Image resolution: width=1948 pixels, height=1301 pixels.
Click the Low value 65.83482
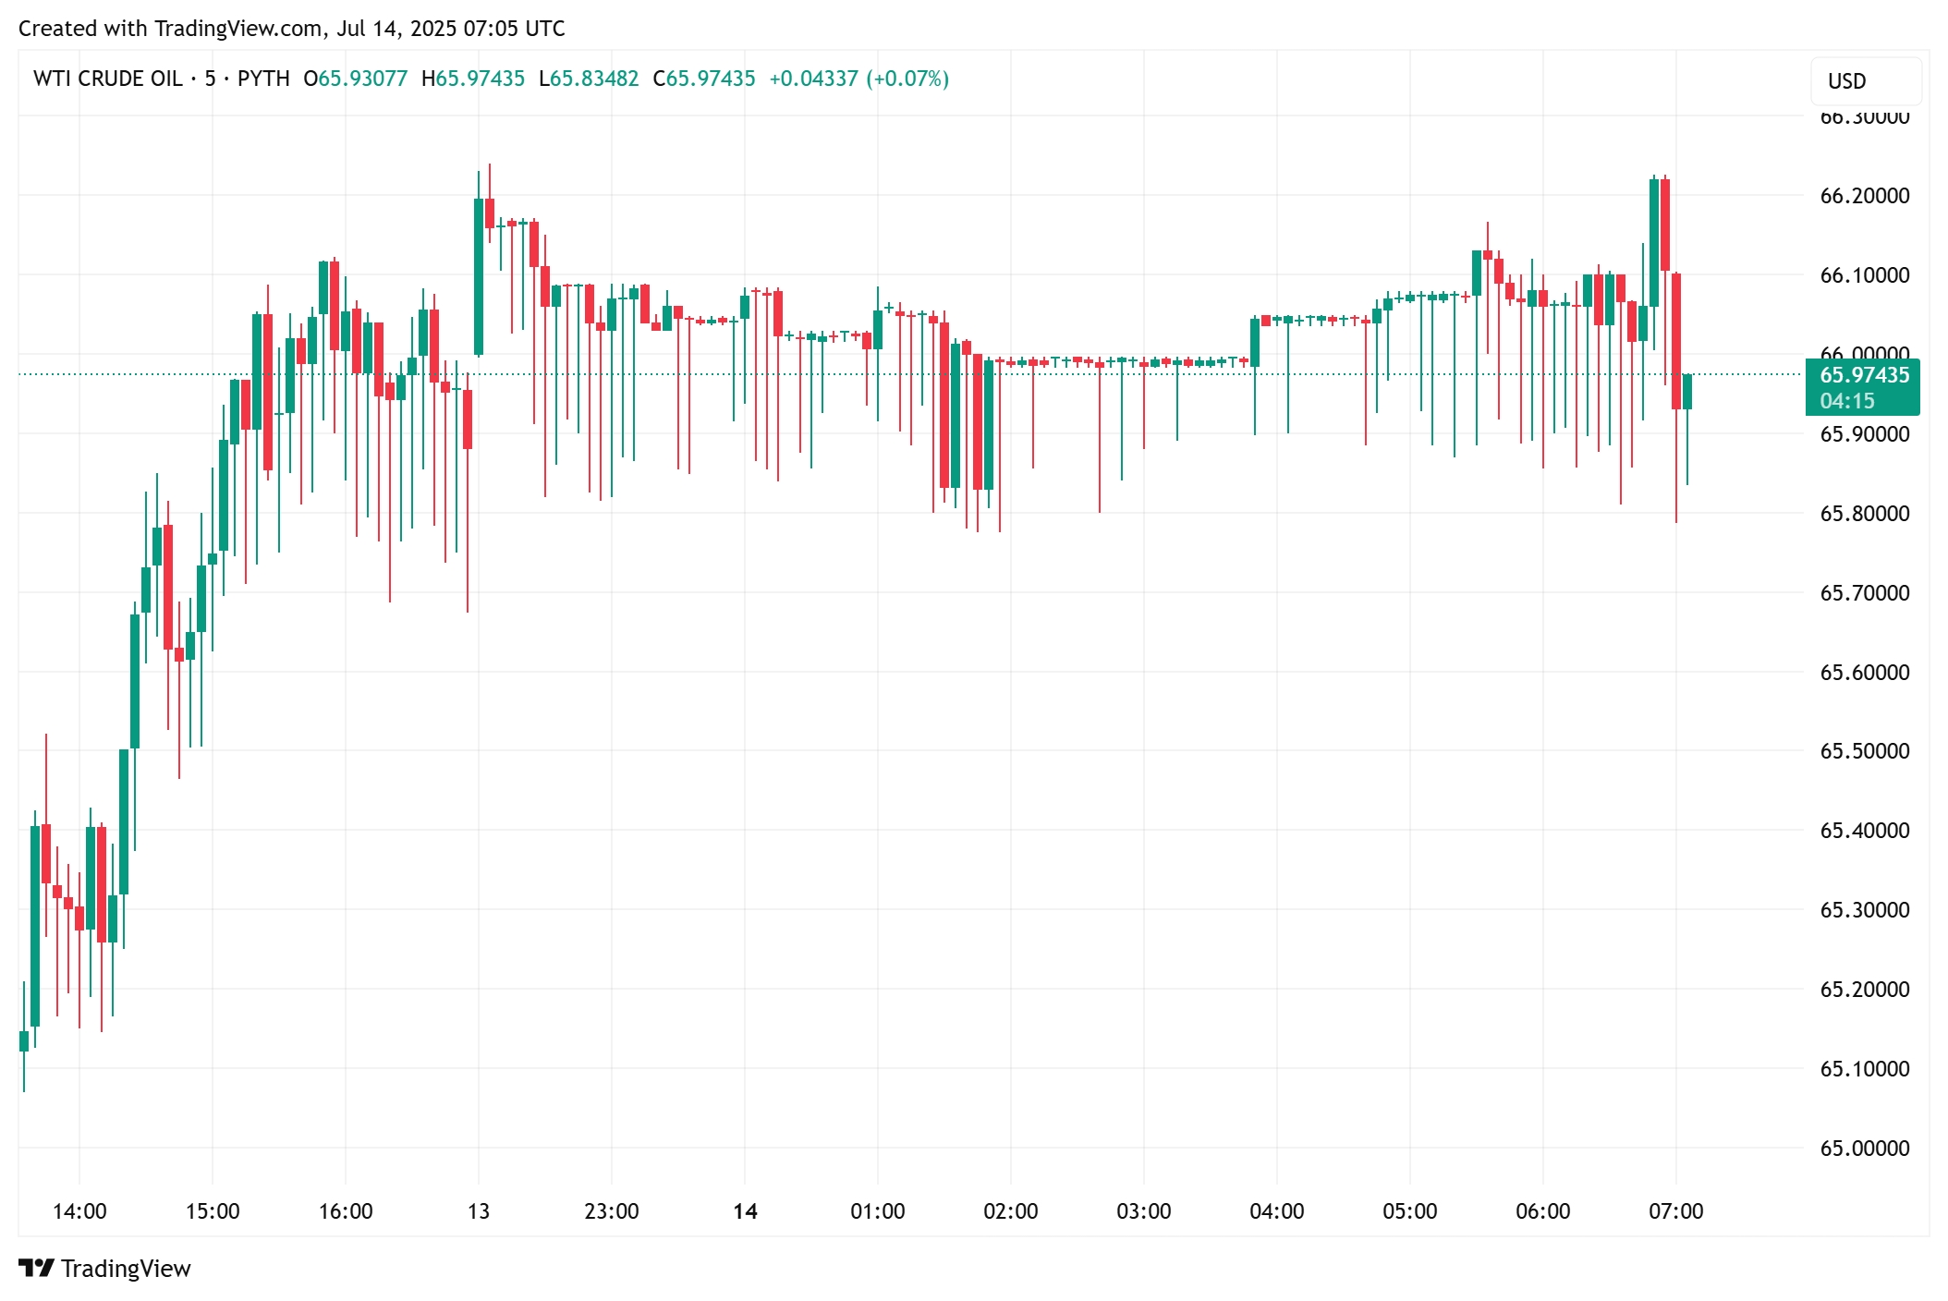coord(594,79)
